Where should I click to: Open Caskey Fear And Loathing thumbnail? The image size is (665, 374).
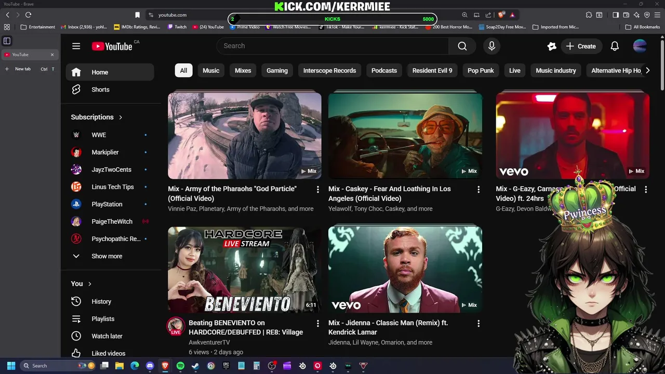point(405,136)
